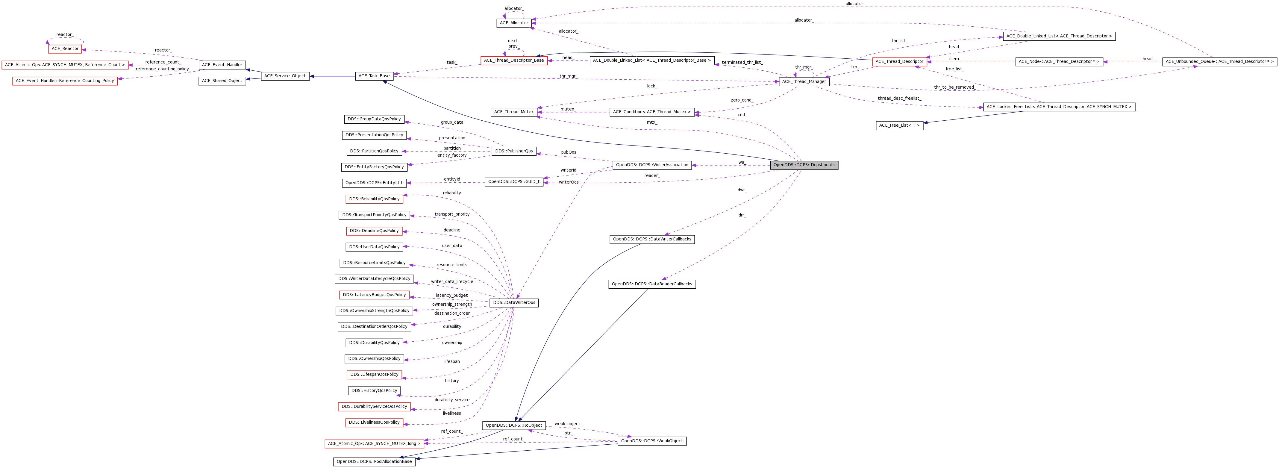The image size is (1279, 468).
Task: Open ACE_Event_Handler::Reference_Counting_Policy node
Action: (65, 81)
